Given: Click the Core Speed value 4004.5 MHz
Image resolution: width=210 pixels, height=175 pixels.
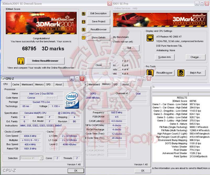Looking at the screenshot, I should coord(30,136).
